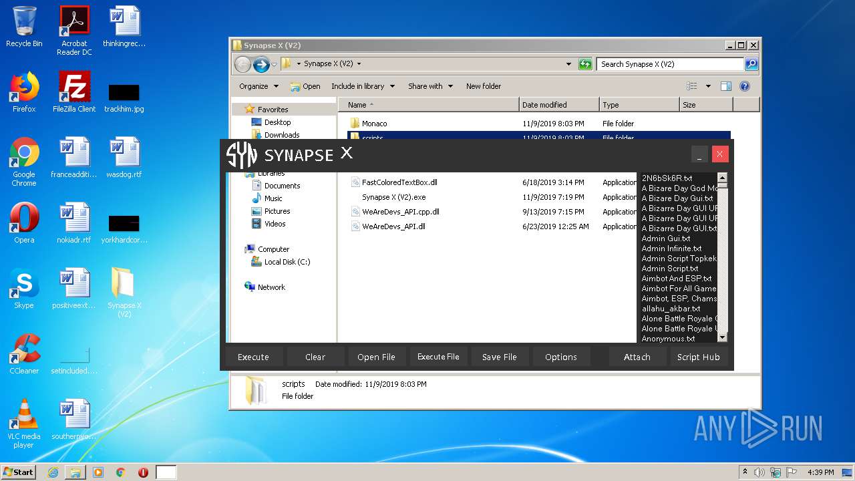The height and width of the screenshot is (481, 855).
Task: Click Windows Start button
Action: (19, 472)
